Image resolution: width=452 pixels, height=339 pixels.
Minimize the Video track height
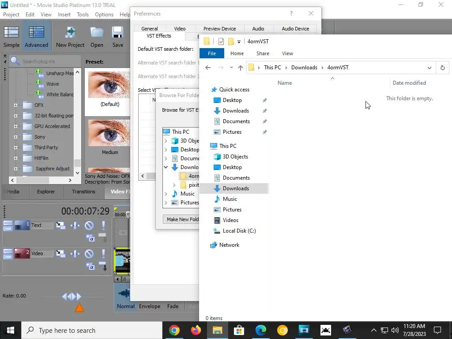pos(8,251)
